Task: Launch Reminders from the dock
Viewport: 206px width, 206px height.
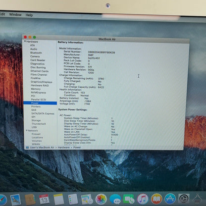Action: pos(73,199)
